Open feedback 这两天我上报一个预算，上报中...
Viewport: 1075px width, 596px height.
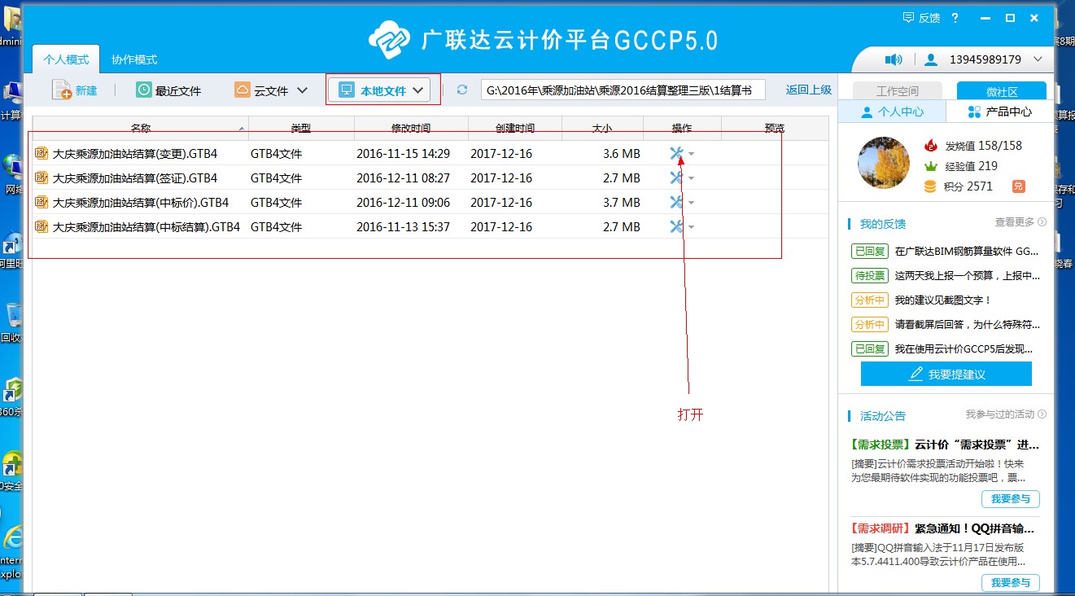967,276
